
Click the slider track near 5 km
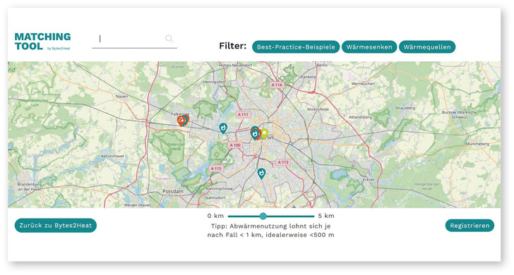pos(310,216)
